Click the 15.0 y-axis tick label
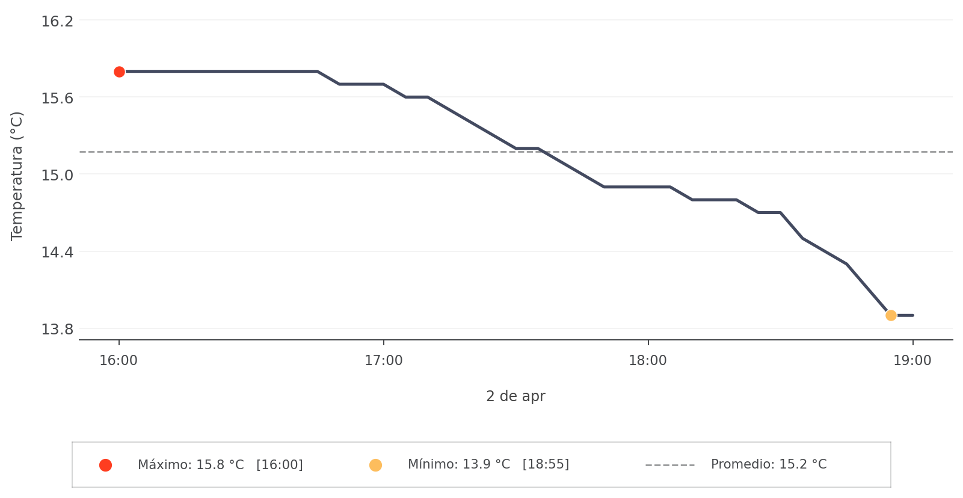Viewport: 963px width, 498px height. [57, 175]
